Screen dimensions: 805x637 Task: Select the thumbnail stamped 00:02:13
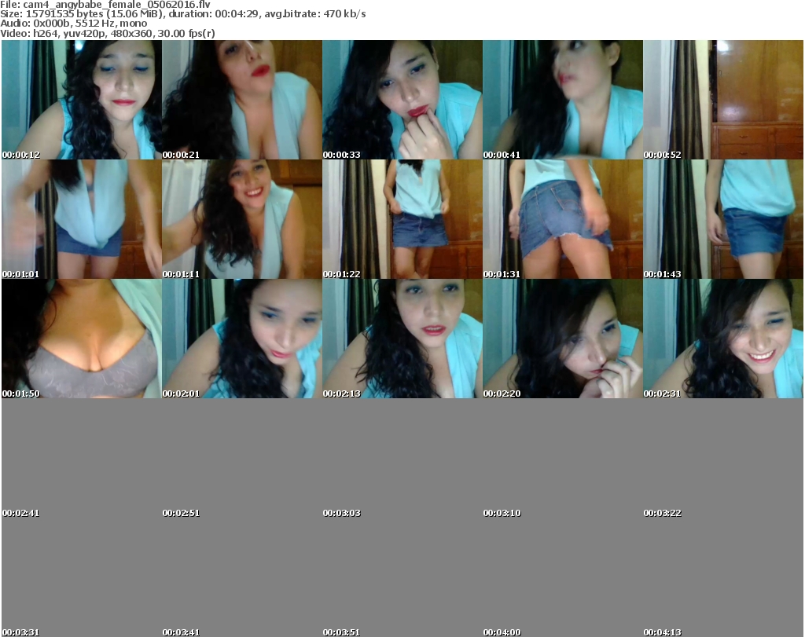(402, 339)
